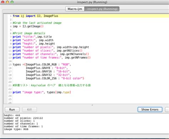Click the Japanese comment line with key/value

pyautogui.click(x=52, y=85)
